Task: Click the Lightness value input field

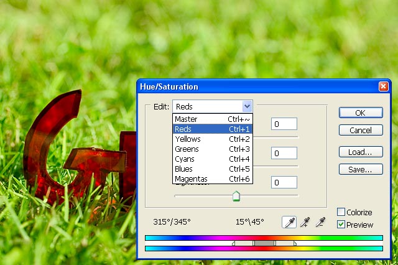Action: pos(284,182)
